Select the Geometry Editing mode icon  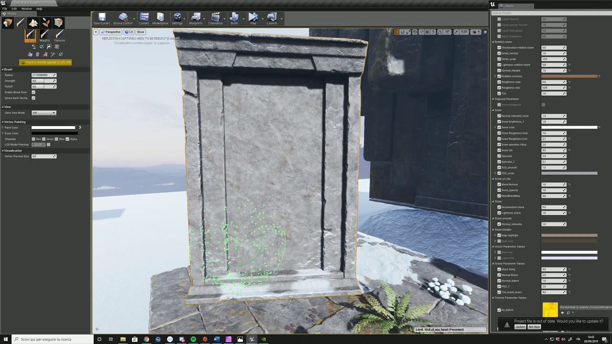pyautogui.click(x=58, y=23)
